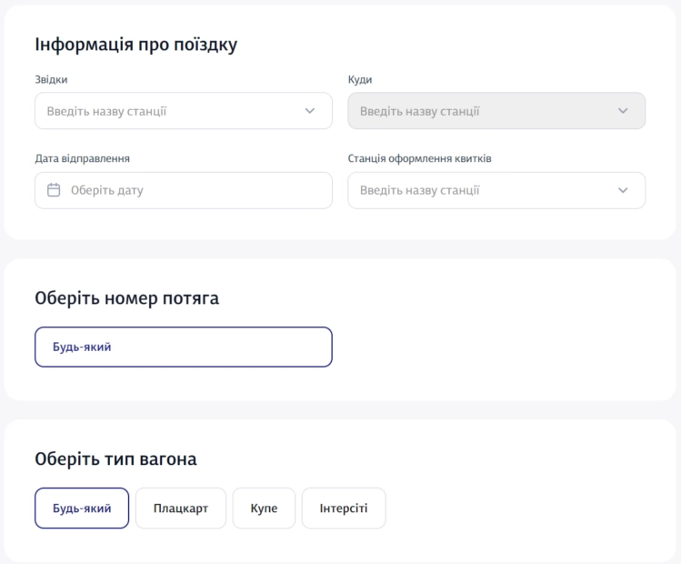Pick the Купе wagon type

264,509
